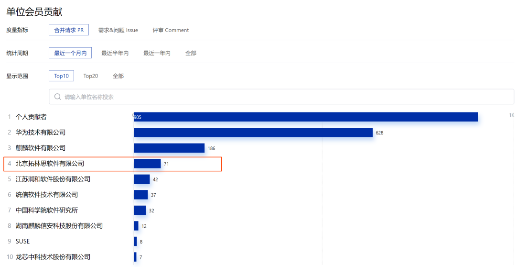The width and height of the screenshot is (516, 267).
Task: Choose 最近半年内 period
Action: (x=115, y=53)
